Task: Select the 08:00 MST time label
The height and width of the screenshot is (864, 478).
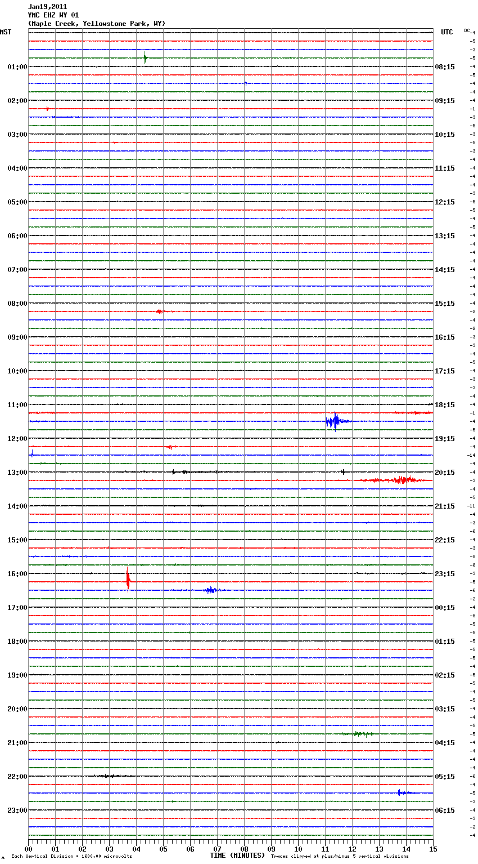Action: click(x=17, y=304)
